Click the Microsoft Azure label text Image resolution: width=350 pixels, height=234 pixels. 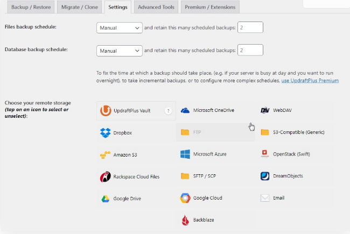(x=210, y=154)
